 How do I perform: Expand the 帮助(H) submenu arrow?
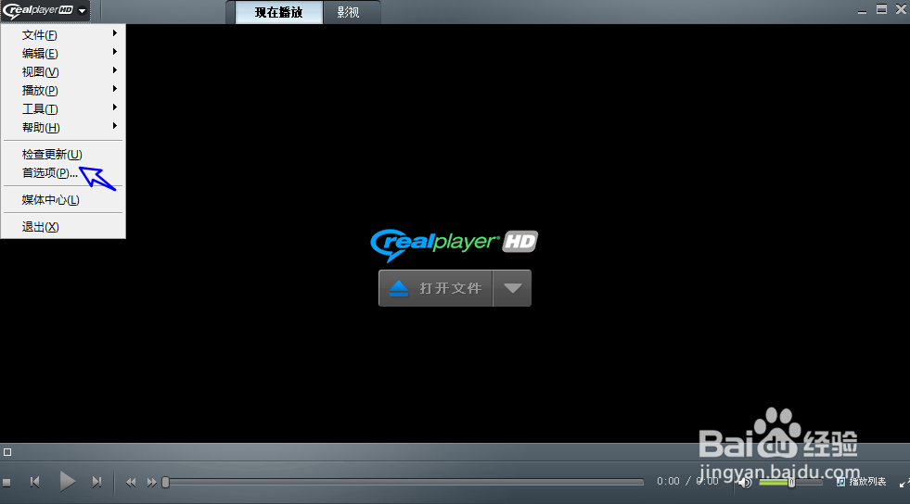click(115, 126)
